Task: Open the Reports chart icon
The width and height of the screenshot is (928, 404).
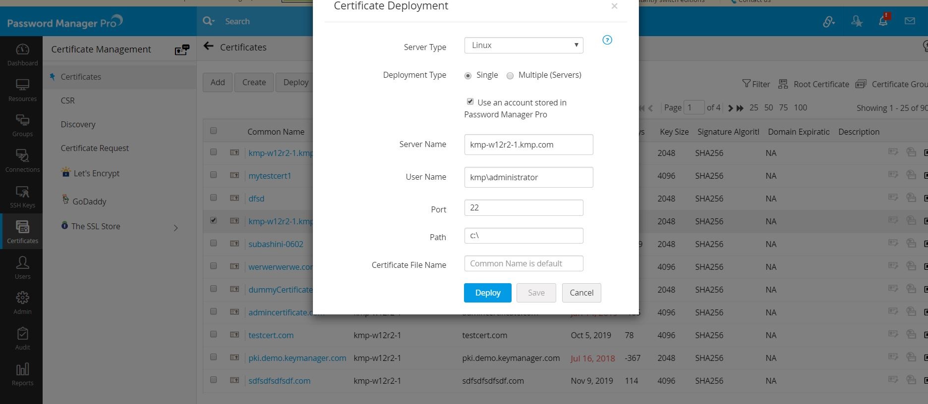Action: (22, 369)
